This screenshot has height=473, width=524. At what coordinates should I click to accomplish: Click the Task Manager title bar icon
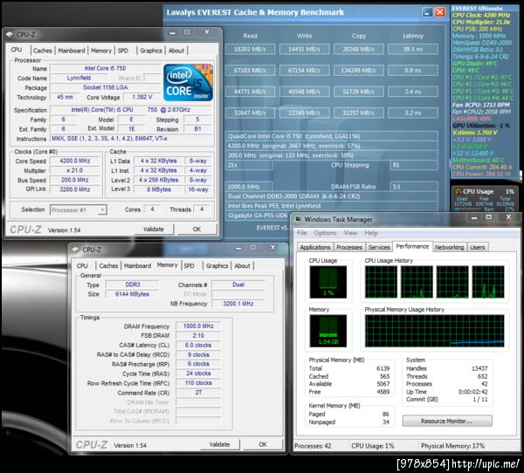point(298,219)
